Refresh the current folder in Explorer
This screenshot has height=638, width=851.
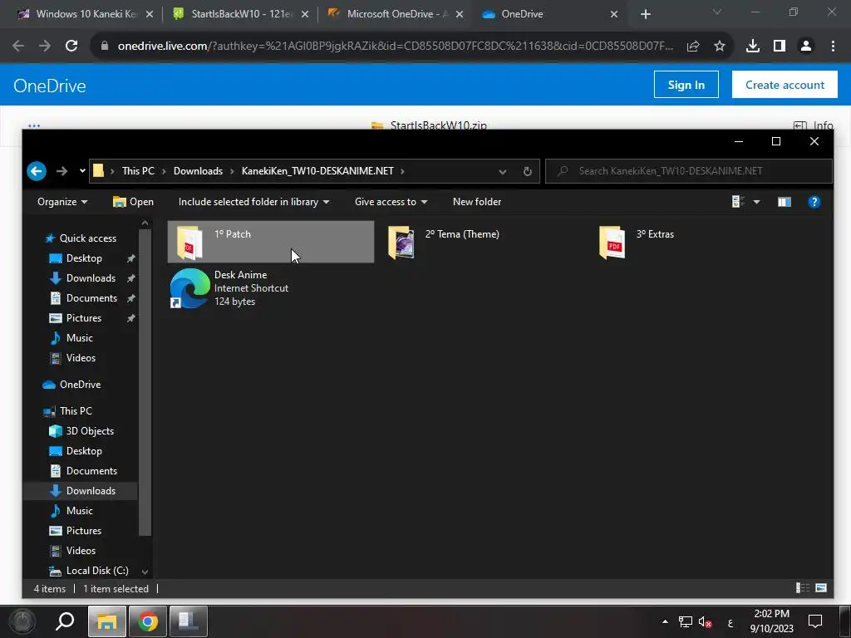[x=527, y=171]
